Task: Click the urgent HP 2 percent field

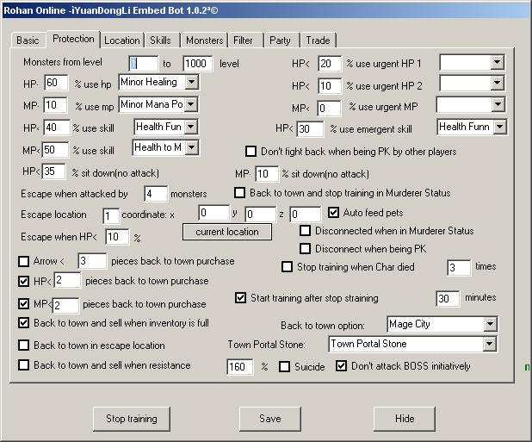Action: click(x=330, y=86)
